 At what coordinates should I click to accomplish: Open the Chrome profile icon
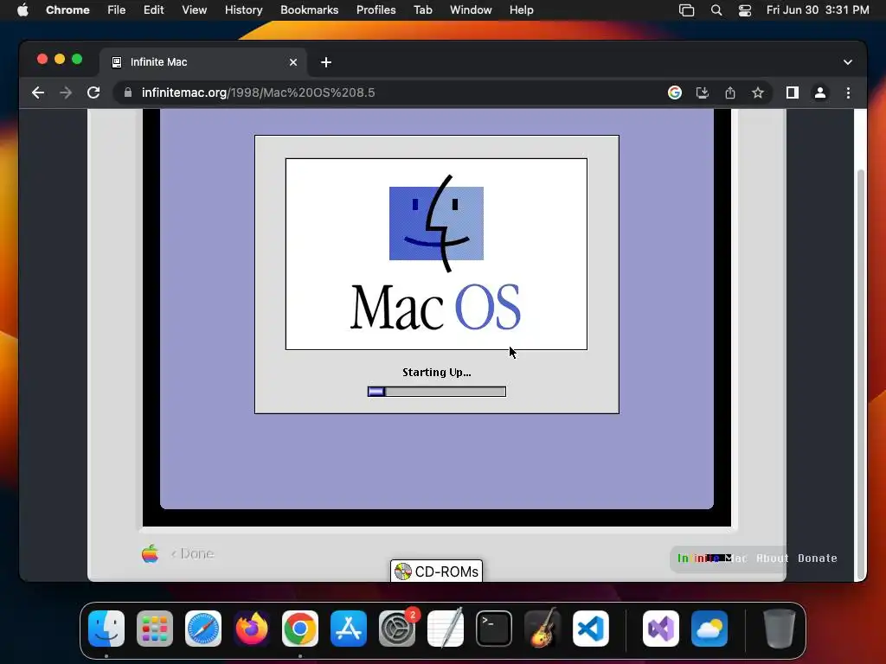(820, 93)
